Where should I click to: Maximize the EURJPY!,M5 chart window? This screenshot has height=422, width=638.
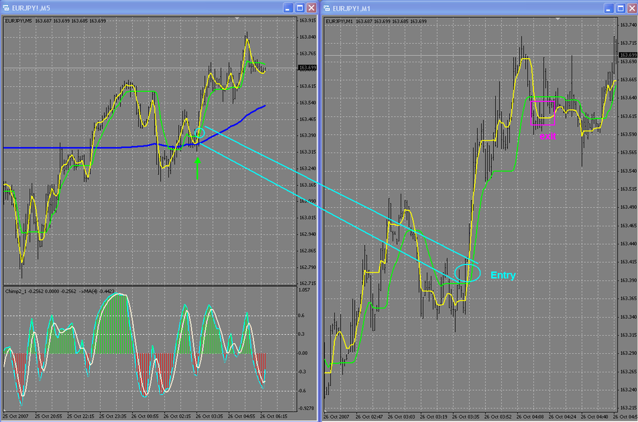[300, 8]
